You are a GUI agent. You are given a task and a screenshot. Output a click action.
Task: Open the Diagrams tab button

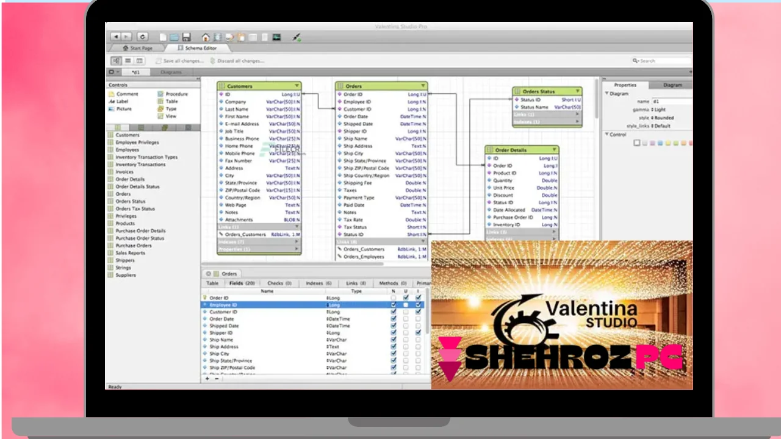point(171,73)
